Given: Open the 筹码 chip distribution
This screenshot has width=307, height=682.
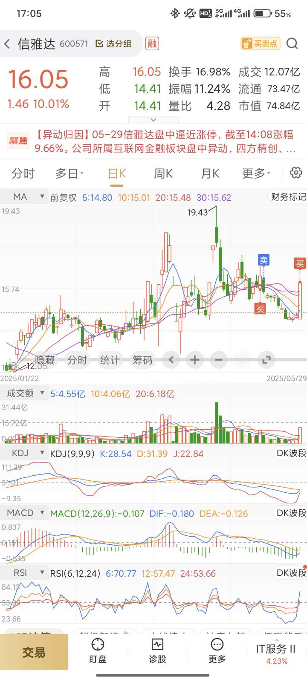Looking at the screenshot, I should pos(142,360).
